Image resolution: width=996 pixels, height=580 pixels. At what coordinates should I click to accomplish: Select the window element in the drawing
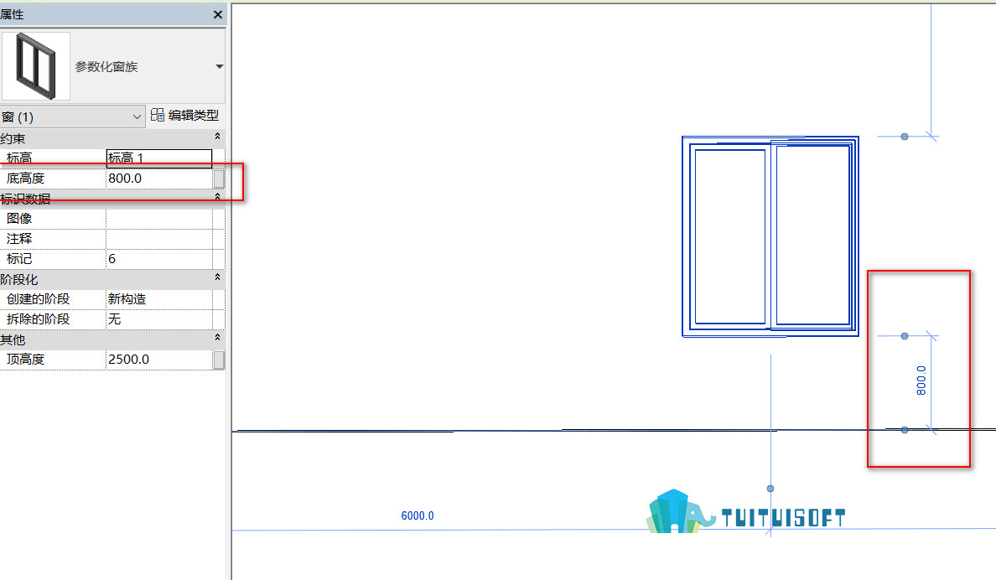(770, 236)
